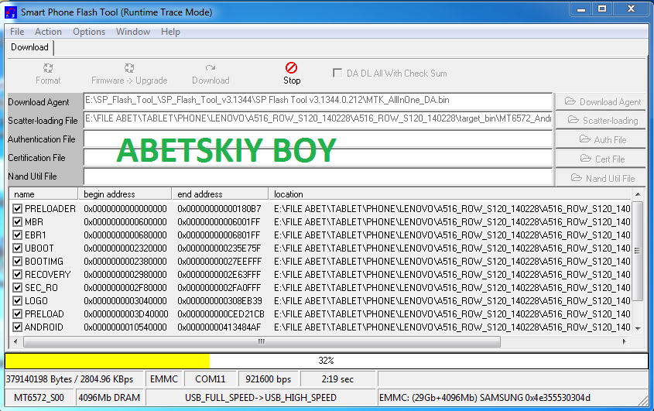Uncheck the PRELOADER partition checkbox

[18, 209]
